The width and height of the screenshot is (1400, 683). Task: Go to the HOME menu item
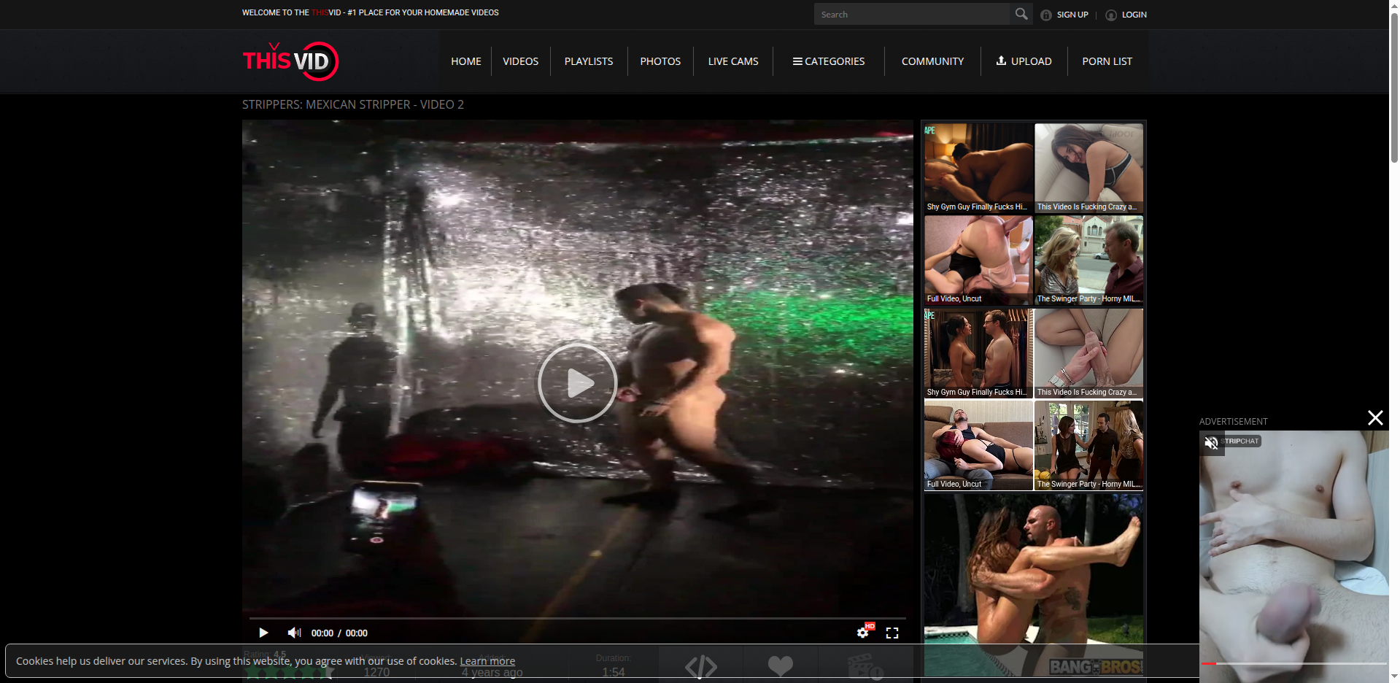(466, 61)
